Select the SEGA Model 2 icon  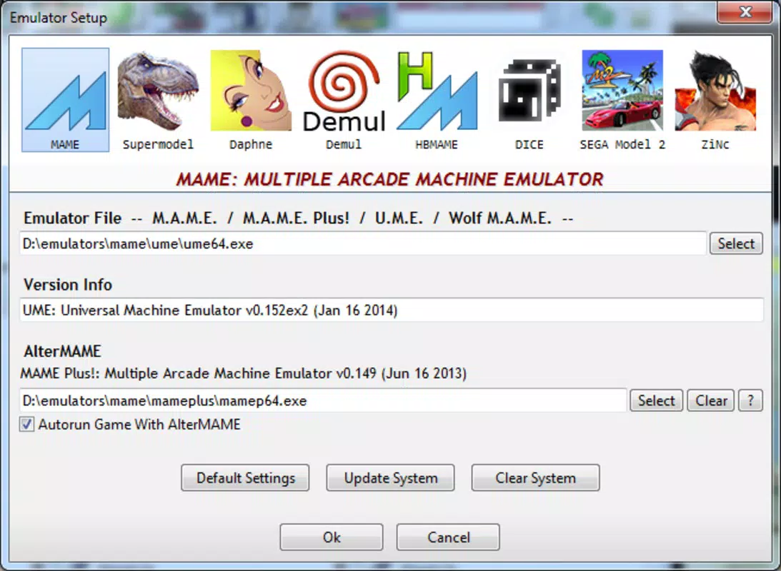click(622, 100)
